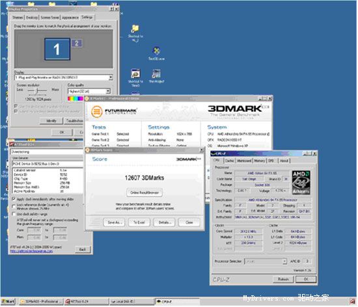Click the system tray icon
This screenshot has height=307, width=358.
(352, 301)
